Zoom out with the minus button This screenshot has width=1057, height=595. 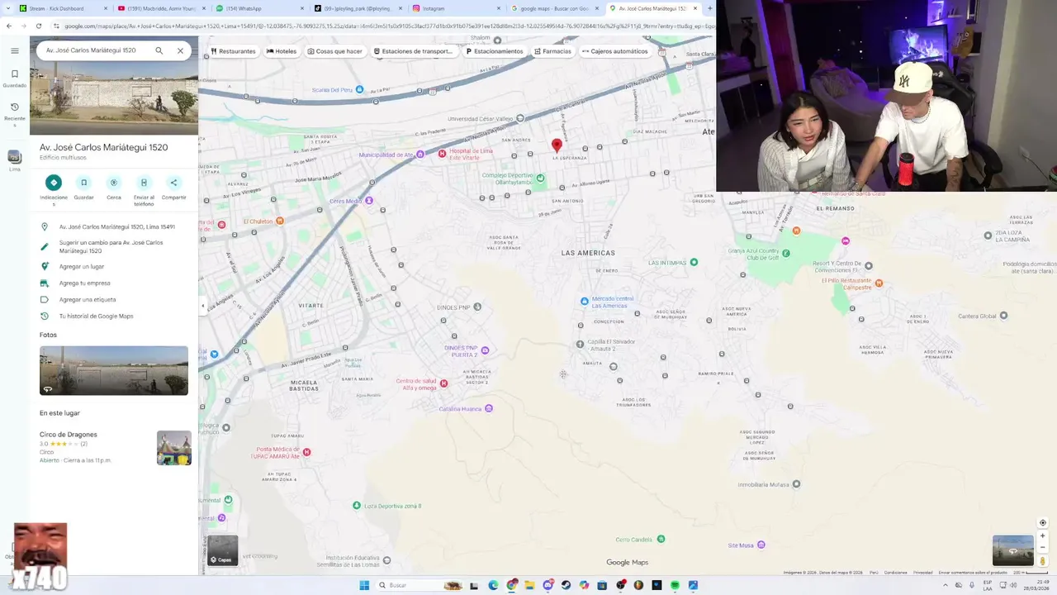(1042, 547)
